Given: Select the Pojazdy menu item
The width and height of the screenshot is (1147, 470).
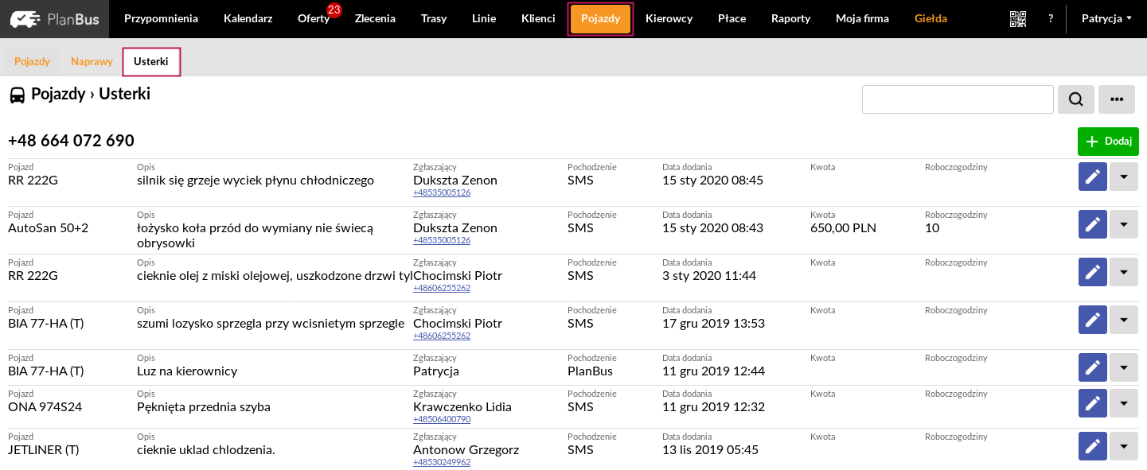Looking at the screenshot, I should point(600,18).
